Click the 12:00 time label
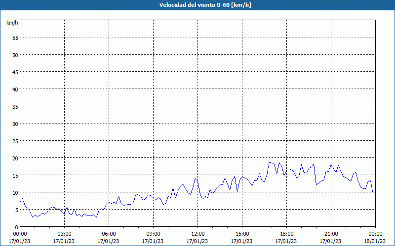Image resolution: width=395 pixels, height=246 pixels. (x=198, y=234)
